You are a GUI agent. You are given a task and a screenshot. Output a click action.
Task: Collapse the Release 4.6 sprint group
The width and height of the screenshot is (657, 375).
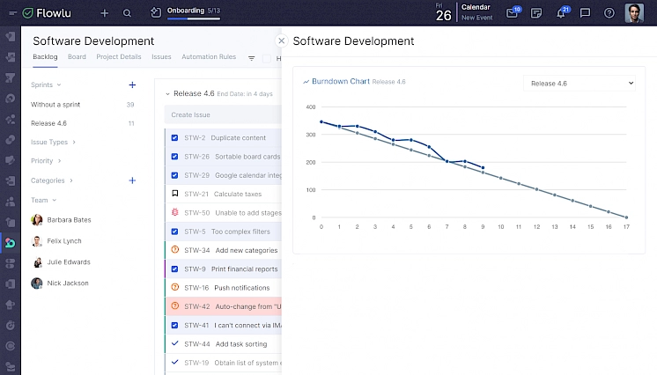point(167,93)
